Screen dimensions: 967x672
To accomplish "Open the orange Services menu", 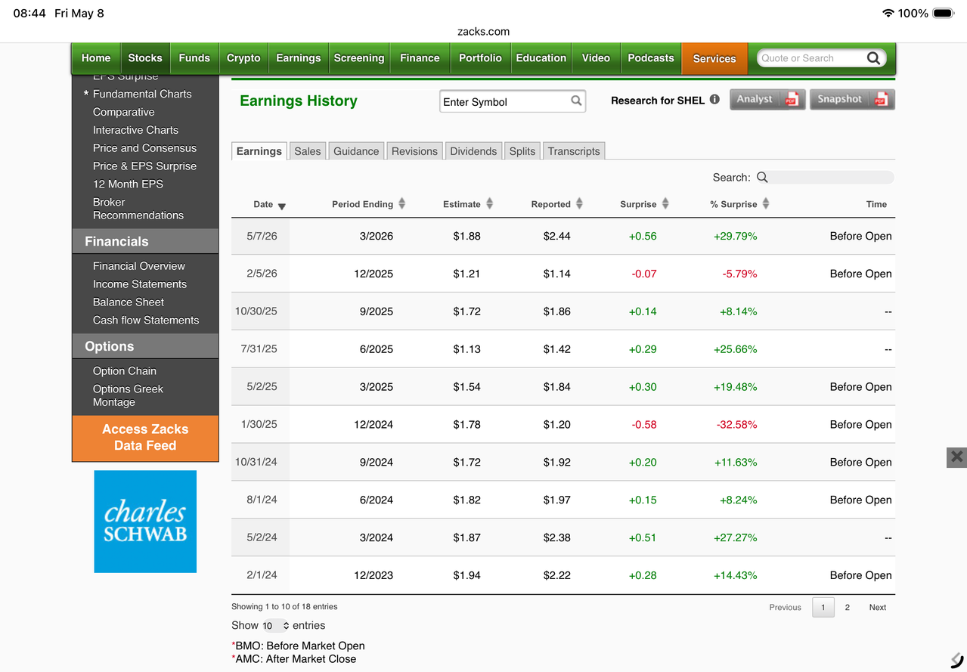I will pyautogui.click(x=714, y=58).
